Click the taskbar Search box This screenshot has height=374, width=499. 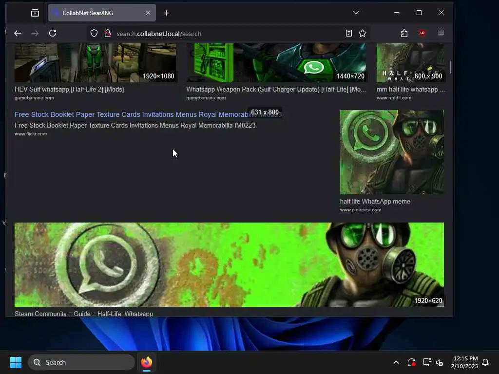click(81, 362)
